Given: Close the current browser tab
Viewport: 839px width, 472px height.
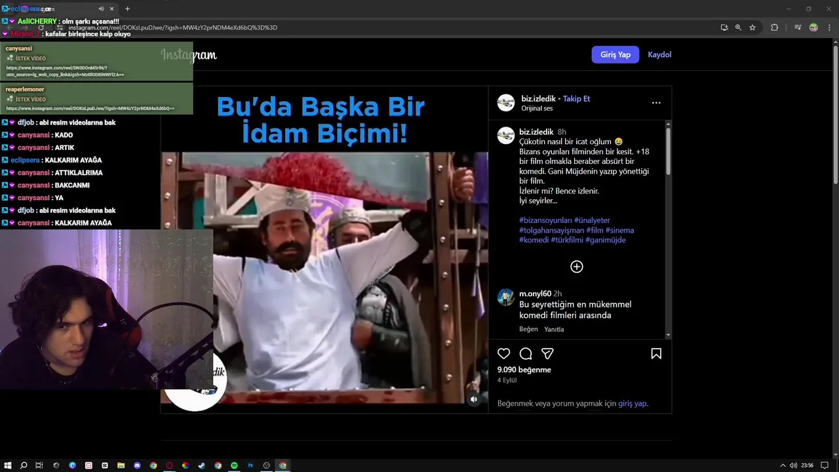Looking at the screenshot, I should (111, 9).
